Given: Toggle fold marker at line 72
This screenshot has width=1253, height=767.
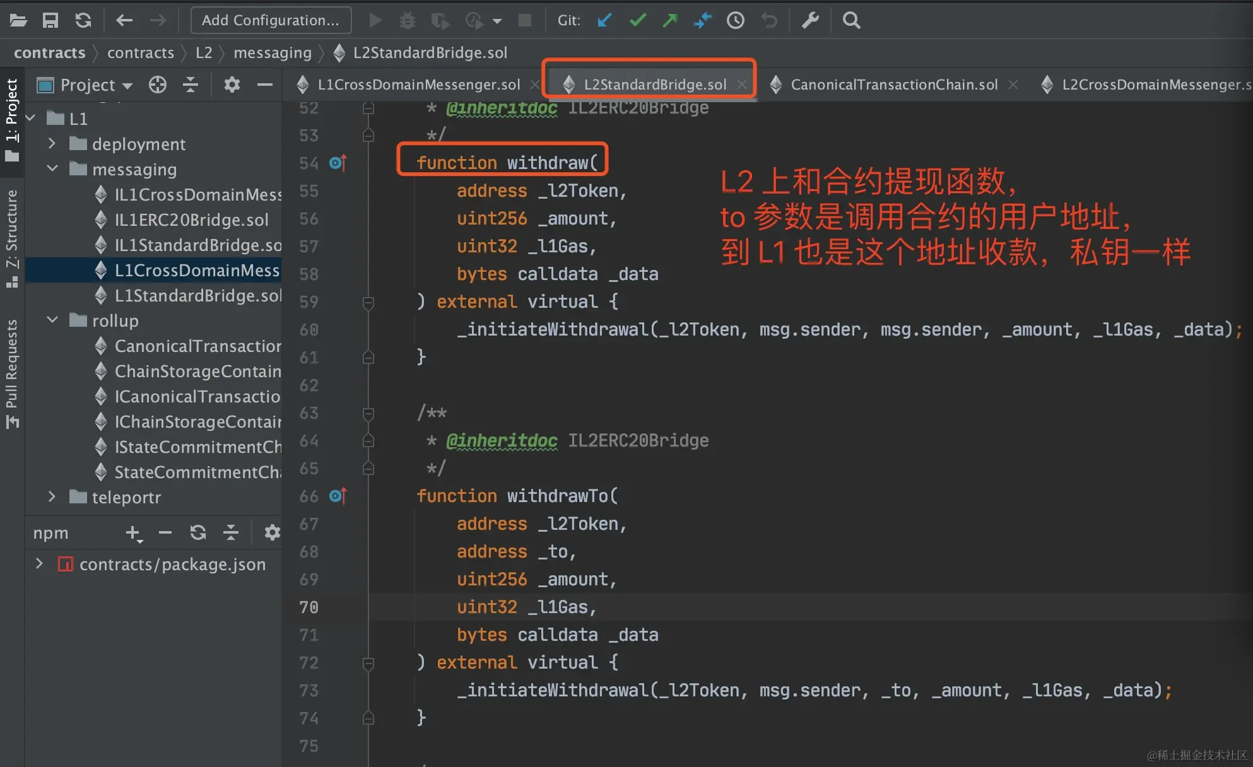Looking at the screenshot, I should tap(368, 663).
